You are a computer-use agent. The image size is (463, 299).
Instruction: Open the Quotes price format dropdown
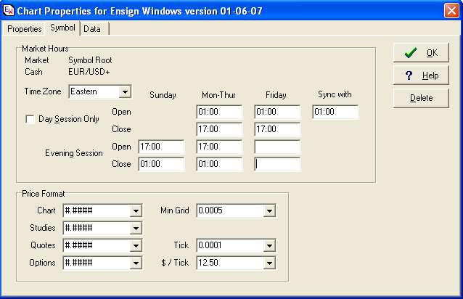[x=136, y=246]
